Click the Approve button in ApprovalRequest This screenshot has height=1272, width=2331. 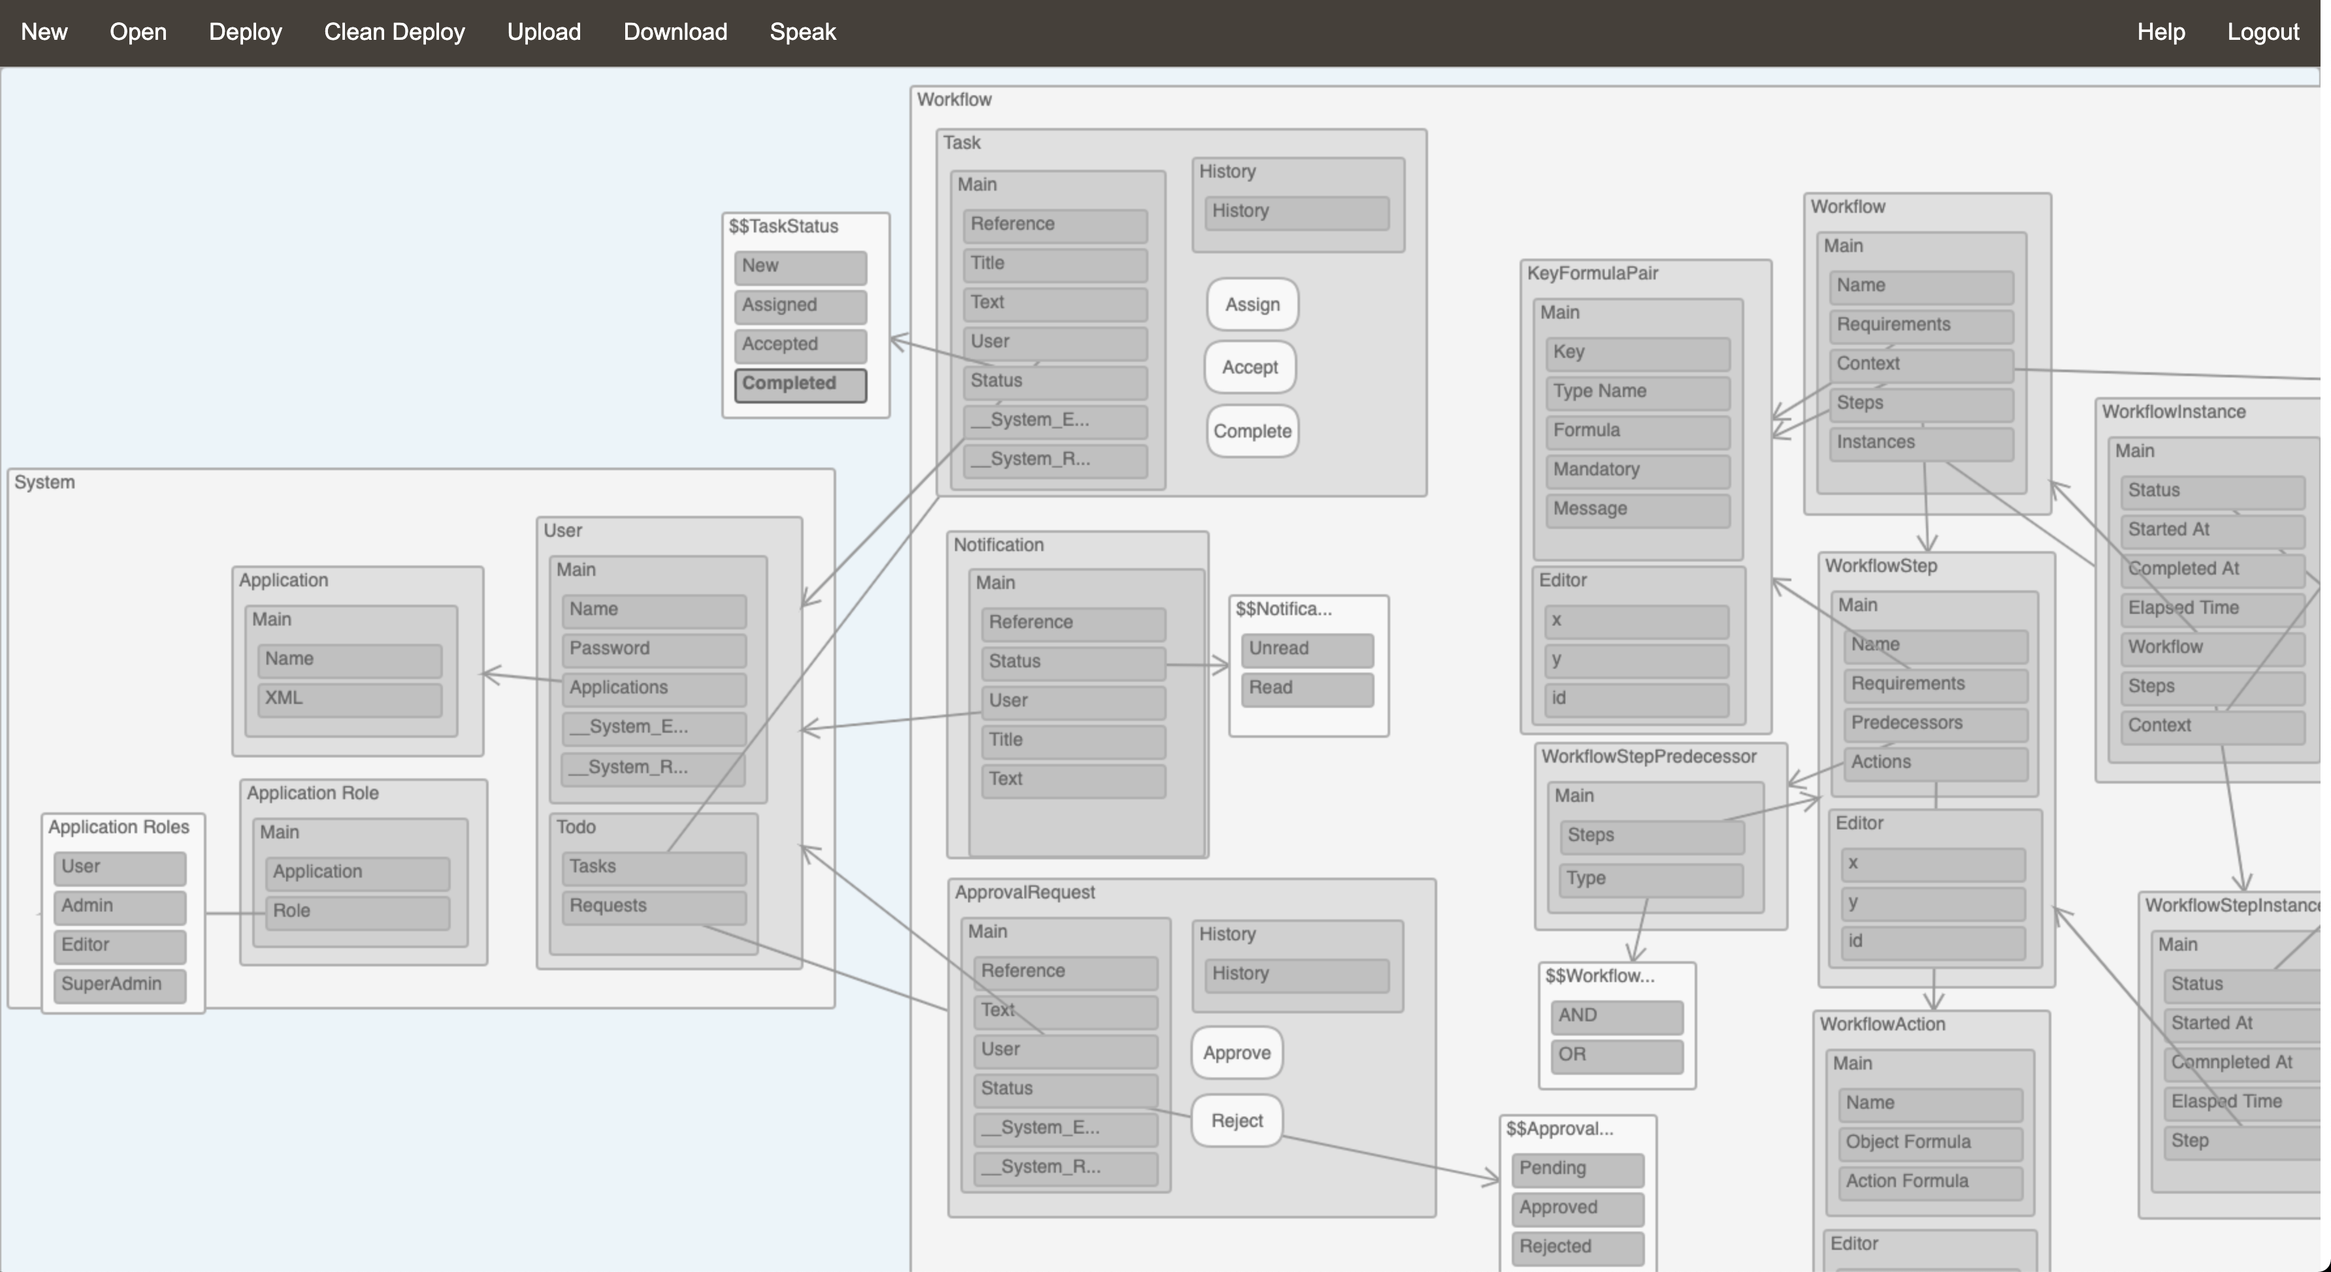click(1236, 1052)
